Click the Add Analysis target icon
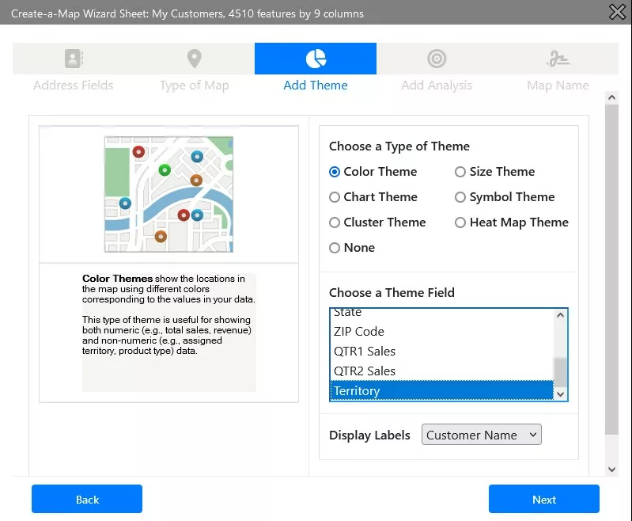Screen dimensions: 632x521 point(437,59)
